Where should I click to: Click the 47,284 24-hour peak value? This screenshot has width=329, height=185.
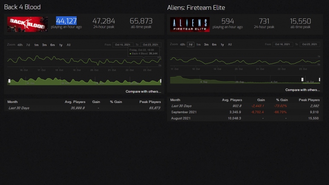(x=104, y=21)
